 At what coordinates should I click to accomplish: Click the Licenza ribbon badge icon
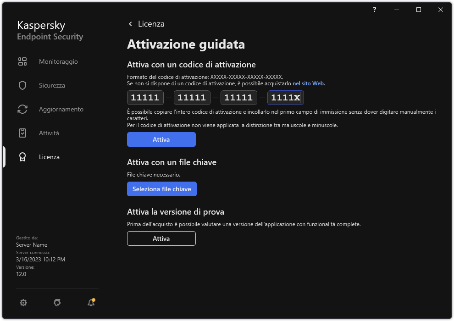pos(22,157)
